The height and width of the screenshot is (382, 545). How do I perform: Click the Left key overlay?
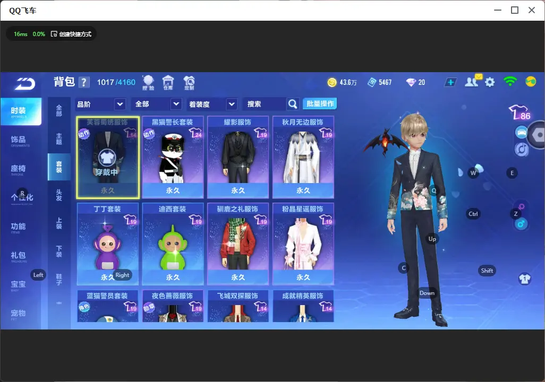point(38,275)
